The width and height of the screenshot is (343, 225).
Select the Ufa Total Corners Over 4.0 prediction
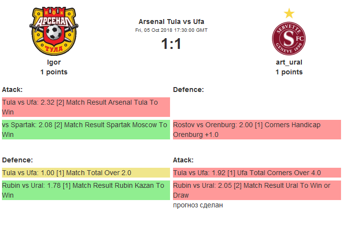(257, 173)
